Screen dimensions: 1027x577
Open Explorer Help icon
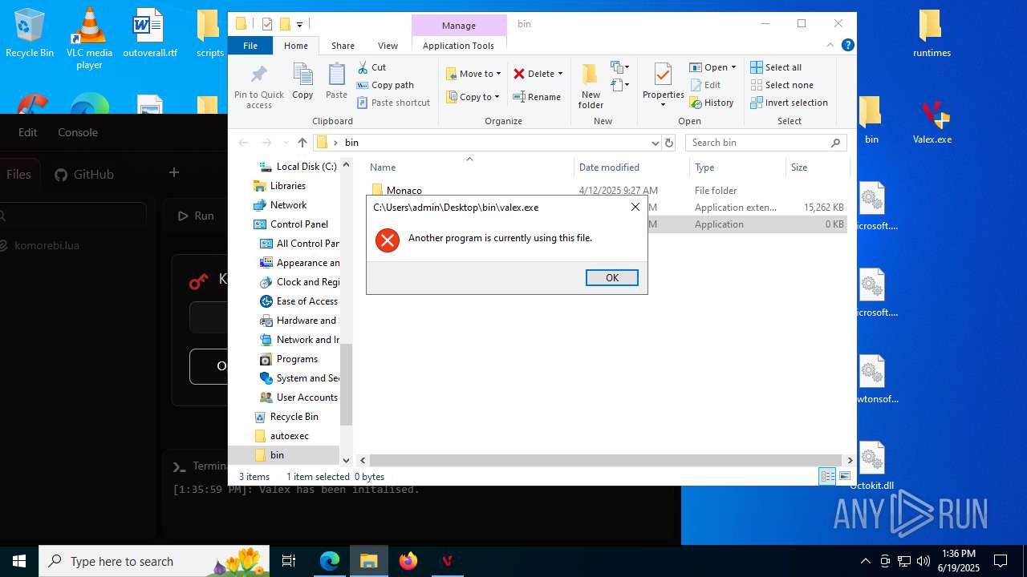pos(847,46)
